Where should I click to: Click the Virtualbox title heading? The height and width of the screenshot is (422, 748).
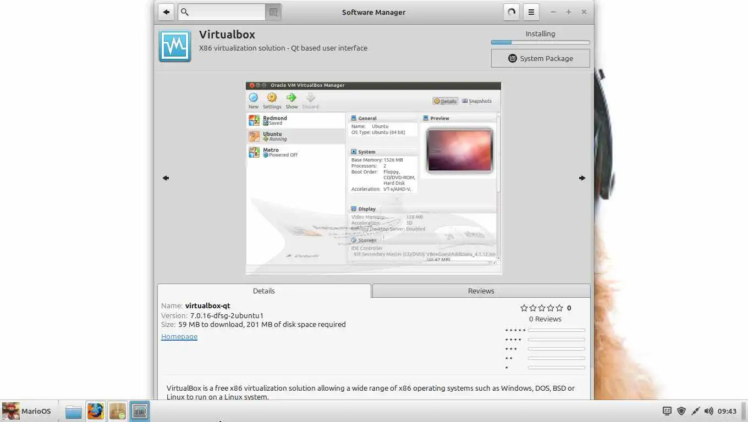[x=227, y=35]
